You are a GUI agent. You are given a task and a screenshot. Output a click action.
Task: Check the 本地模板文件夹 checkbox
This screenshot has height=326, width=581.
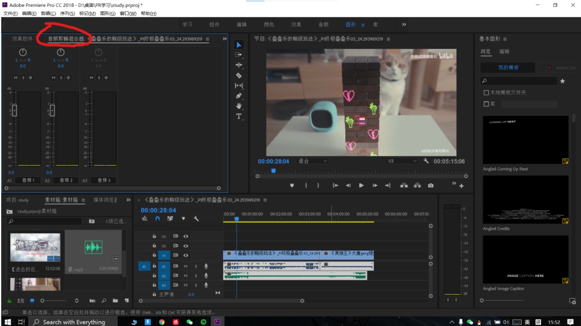[486, 92]
